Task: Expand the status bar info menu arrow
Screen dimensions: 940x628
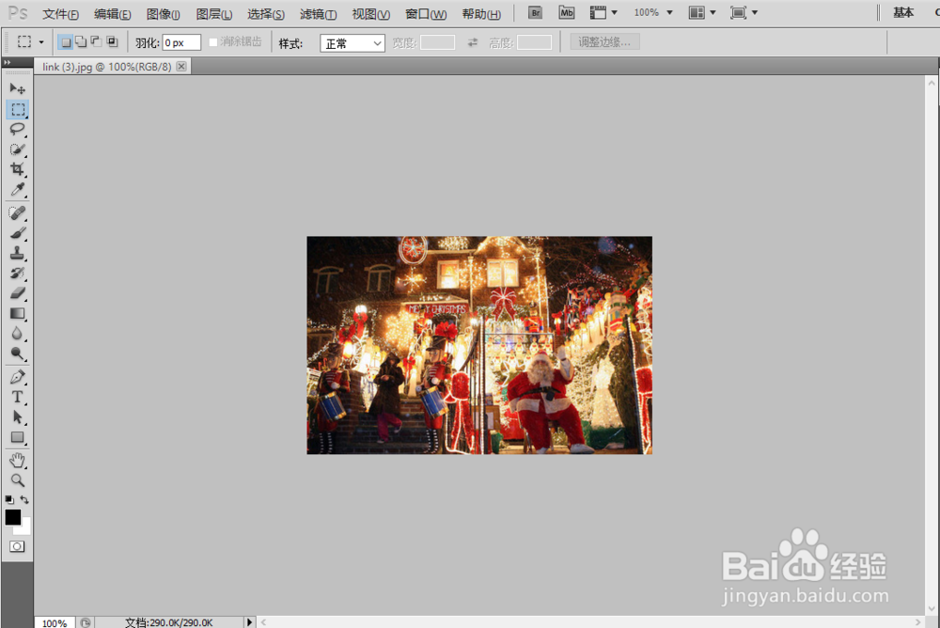Action: (x=250, y=622)
